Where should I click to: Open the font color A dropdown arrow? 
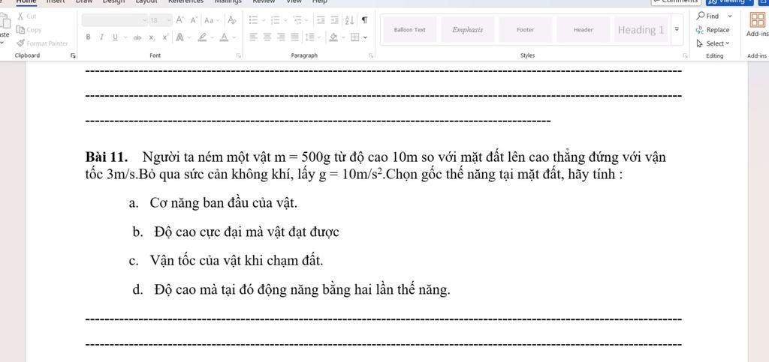coord(234,37)
